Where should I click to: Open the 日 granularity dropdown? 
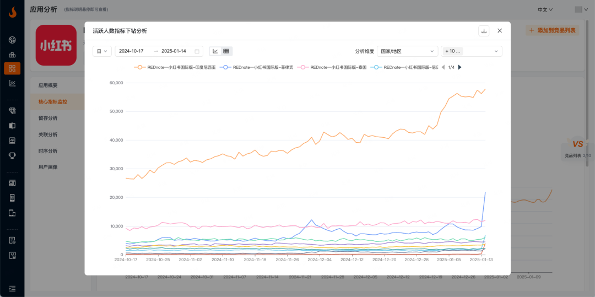(102, 51)
